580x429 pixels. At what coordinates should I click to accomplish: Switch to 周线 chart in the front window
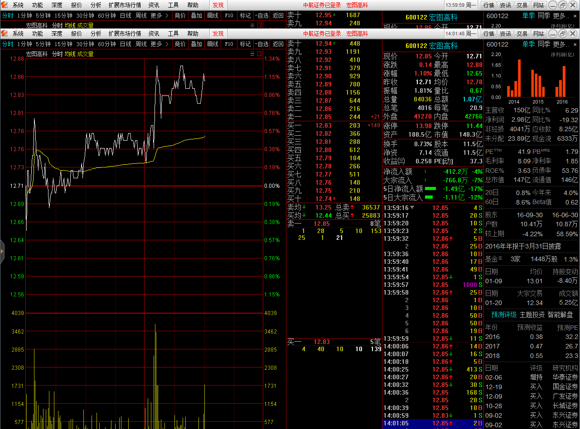pyautogui.click(x=141, y=44)
